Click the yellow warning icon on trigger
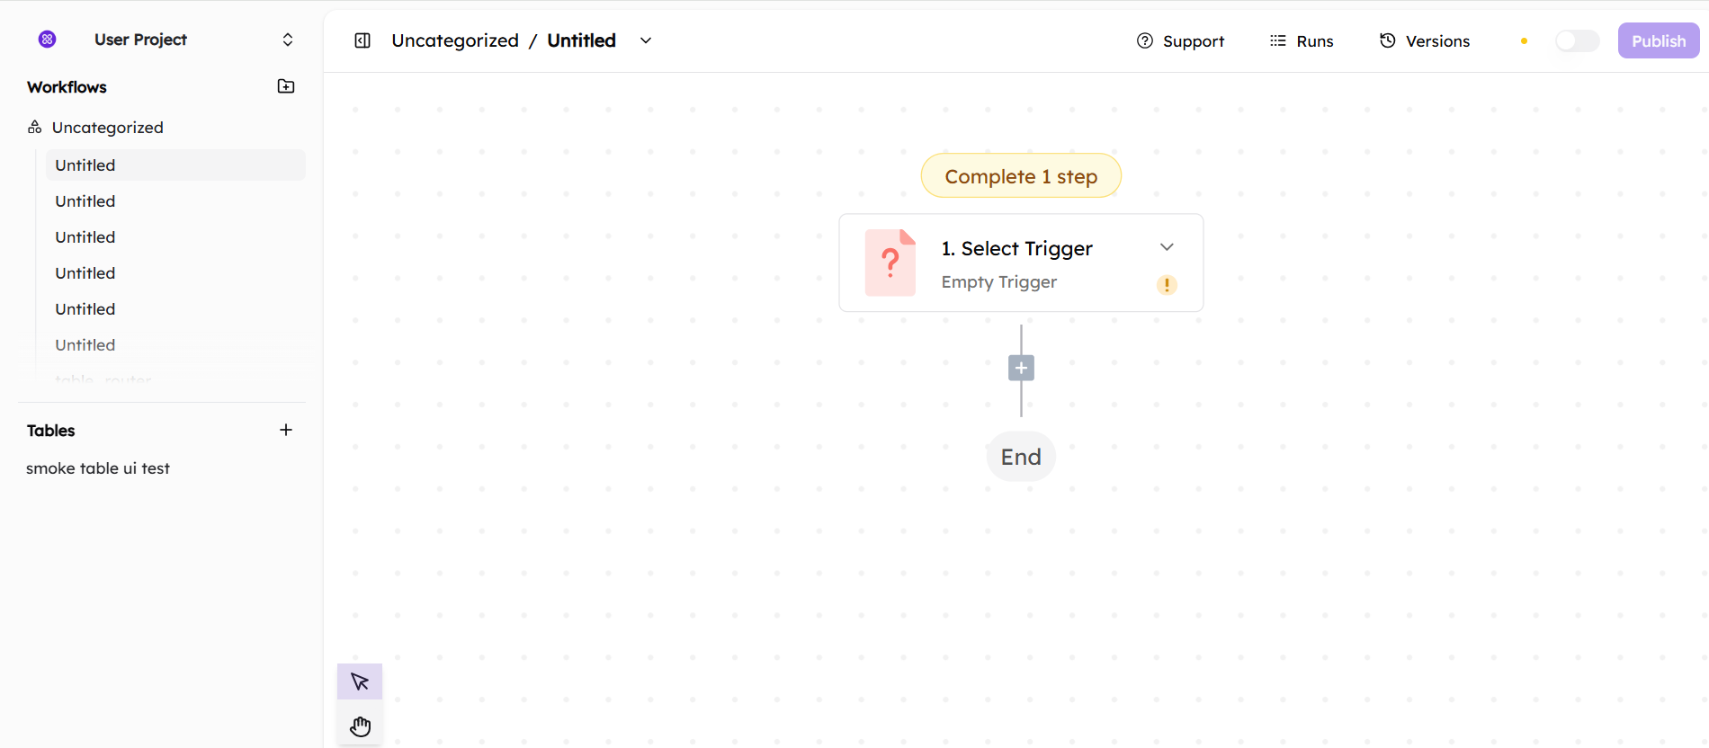 pos(1167,285)
